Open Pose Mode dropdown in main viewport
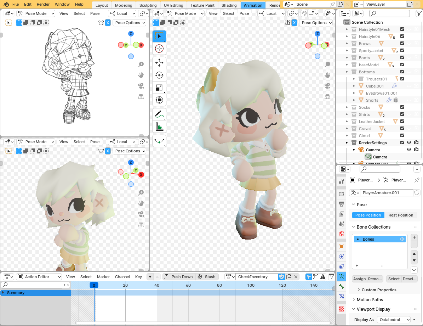 (185, 13)
